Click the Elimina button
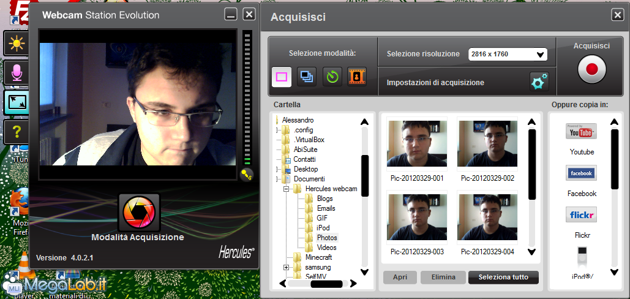 coord(443,278)
